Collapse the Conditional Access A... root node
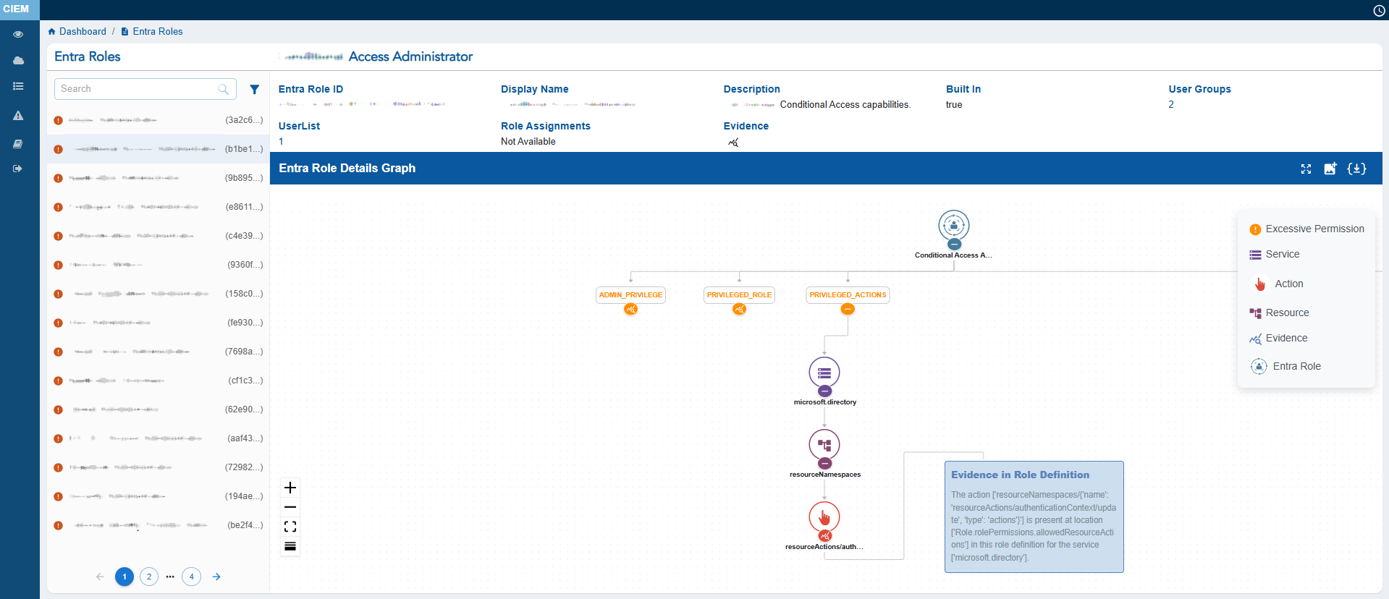Screen dimensions: 1389x599 tap(954, 245)
